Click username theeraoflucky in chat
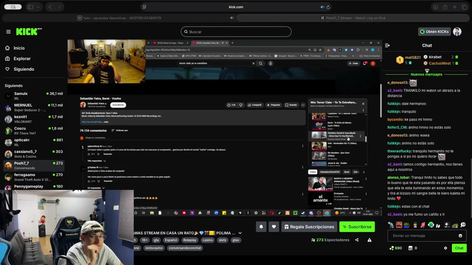Viewport: 472px width, 265px height. (399, 151)
